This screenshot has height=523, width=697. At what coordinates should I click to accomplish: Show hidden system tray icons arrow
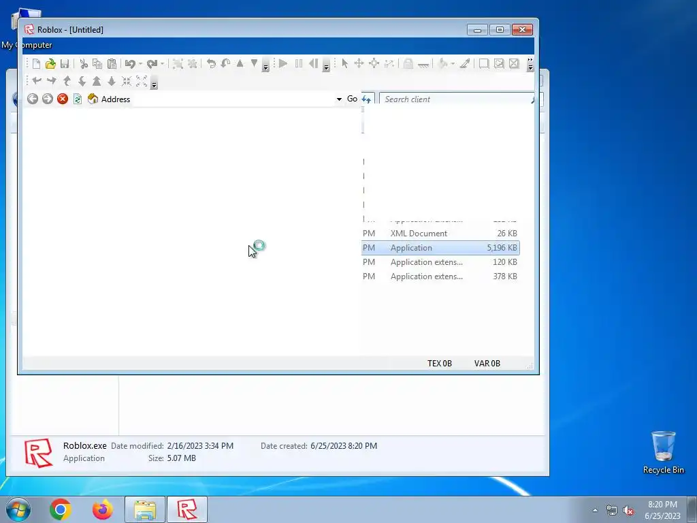(x=595, y=510)
